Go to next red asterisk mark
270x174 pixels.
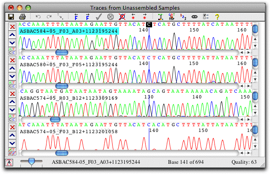(x=145, y=17)
